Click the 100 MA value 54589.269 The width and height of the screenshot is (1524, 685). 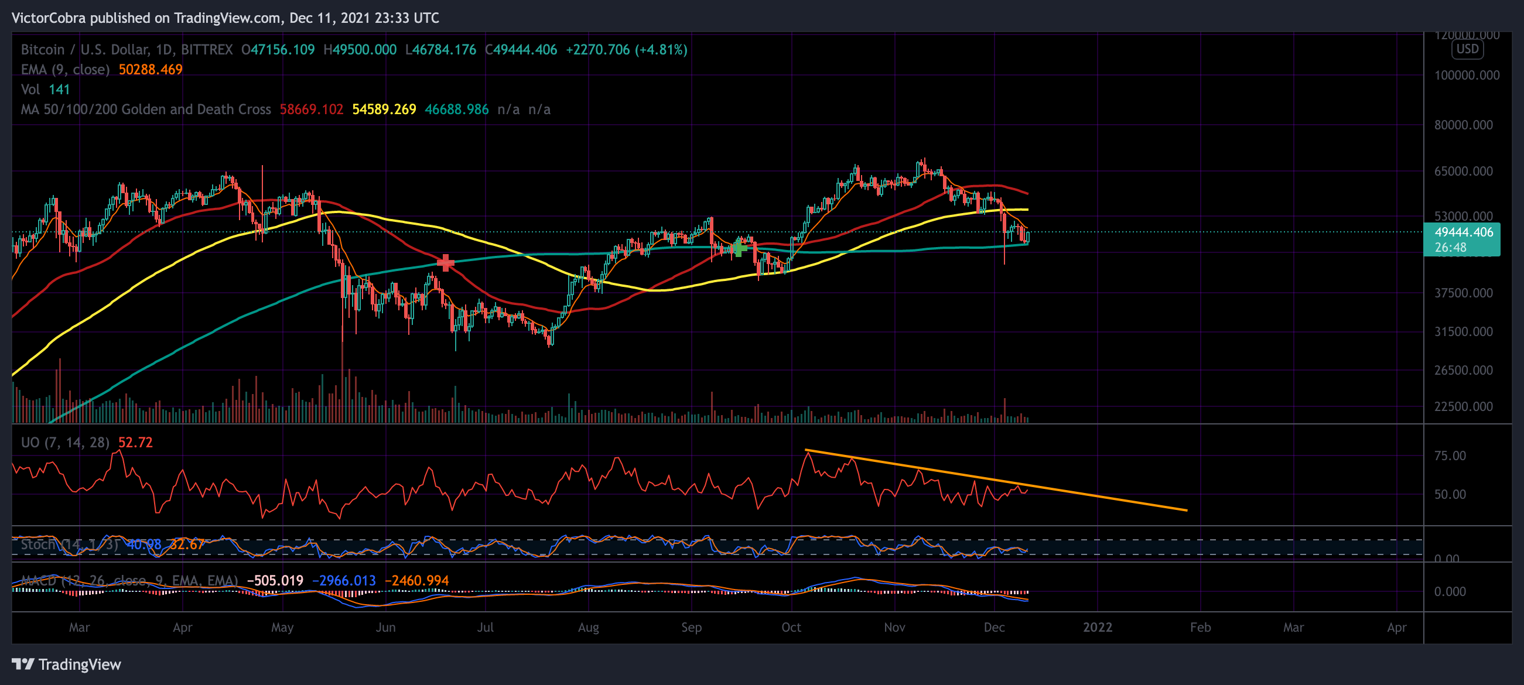tap(384, 109)
